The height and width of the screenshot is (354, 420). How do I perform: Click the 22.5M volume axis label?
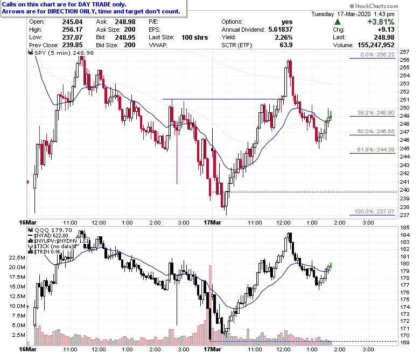17,258
